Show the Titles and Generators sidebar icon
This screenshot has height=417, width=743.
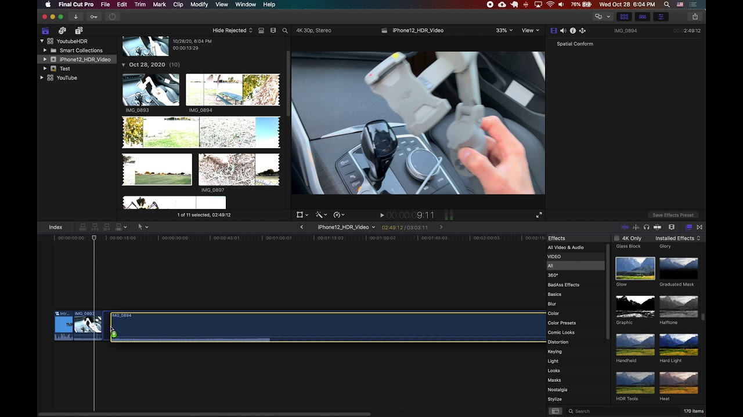point(79,31)
